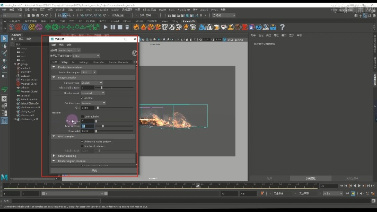Image resolution: width=377 pixels, height=212 pixels.
Task: Click the first fire preset icon on shelf
Action: click(x=136, y=27)
